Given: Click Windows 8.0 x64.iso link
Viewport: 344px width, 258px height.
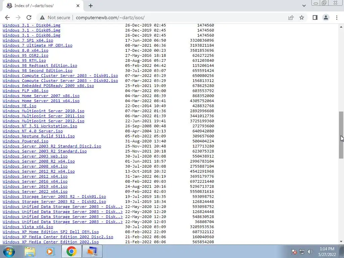Looking at the screenshot, I should 26,50.
